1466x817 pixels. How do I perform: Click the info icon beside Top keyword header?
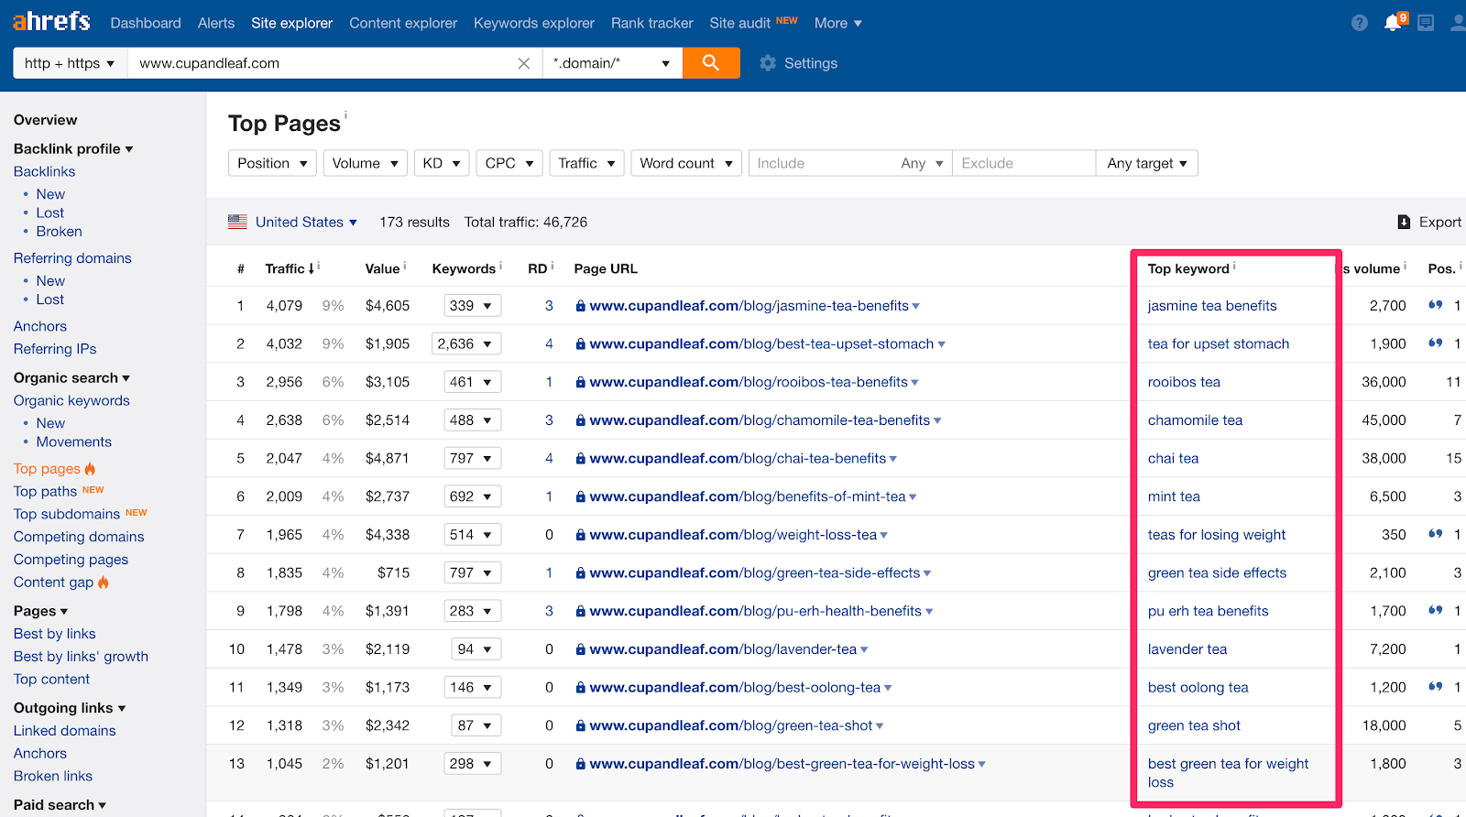coord(1234,266)
